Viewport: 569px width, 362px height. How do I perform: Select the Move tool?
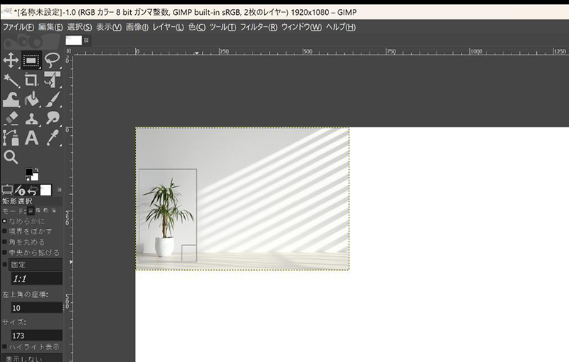(x=11, y=60)
